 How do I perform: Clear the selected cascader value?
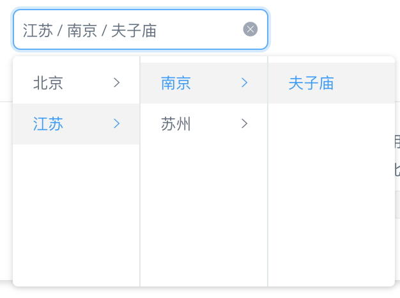(x=250, y=29)
